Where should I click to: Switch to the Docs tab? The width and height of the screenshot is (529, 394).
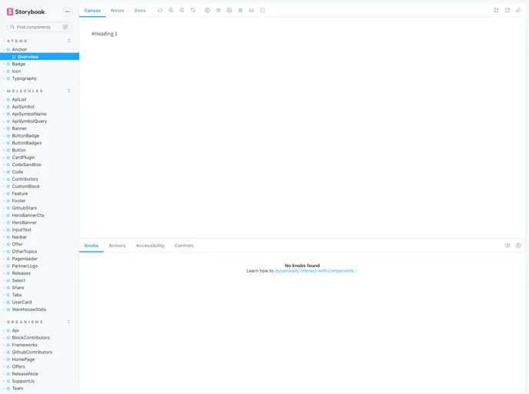click(140, 11)
